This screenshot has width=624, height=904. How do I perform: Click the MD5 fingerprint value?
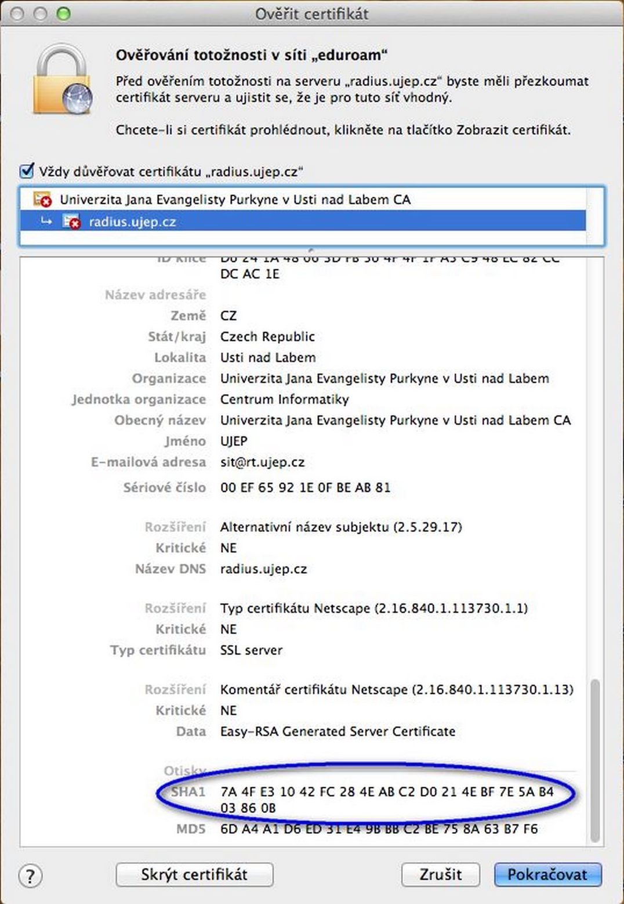379,829
